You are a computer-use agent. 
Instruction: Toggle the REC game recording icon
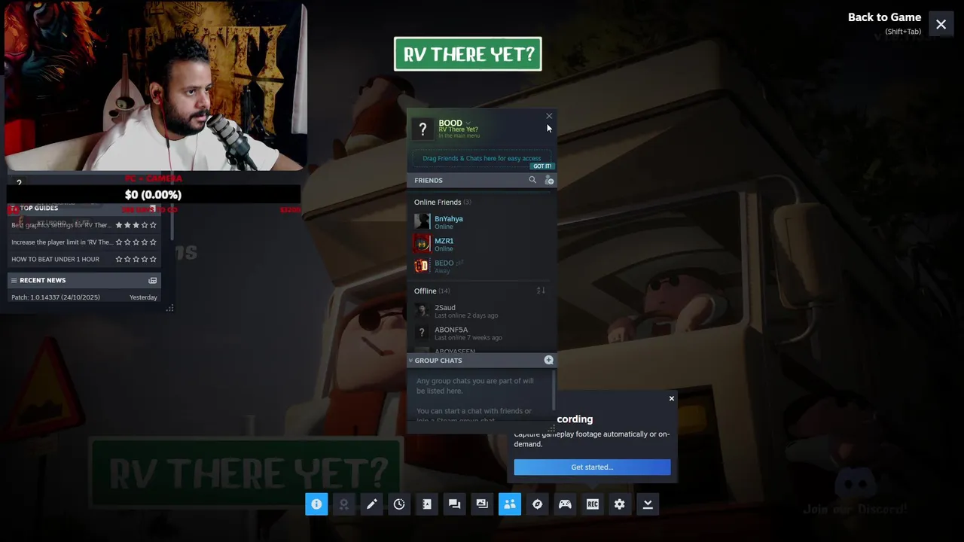tap(593, 504)
